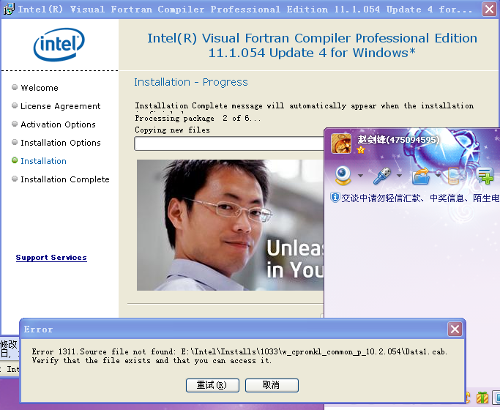Click the retry 重试(R) button
The height and width of the screenshot is (410, 500).
[212, 385]
